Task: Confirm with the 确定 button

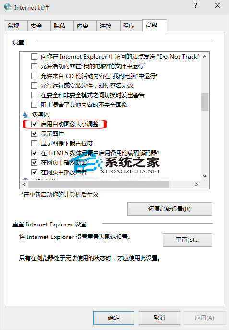Action: click(114, 318)
